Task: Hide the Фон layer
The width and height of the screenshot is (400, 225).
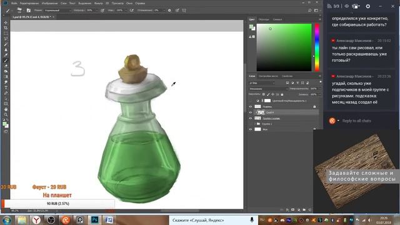Action: (251, 129)
